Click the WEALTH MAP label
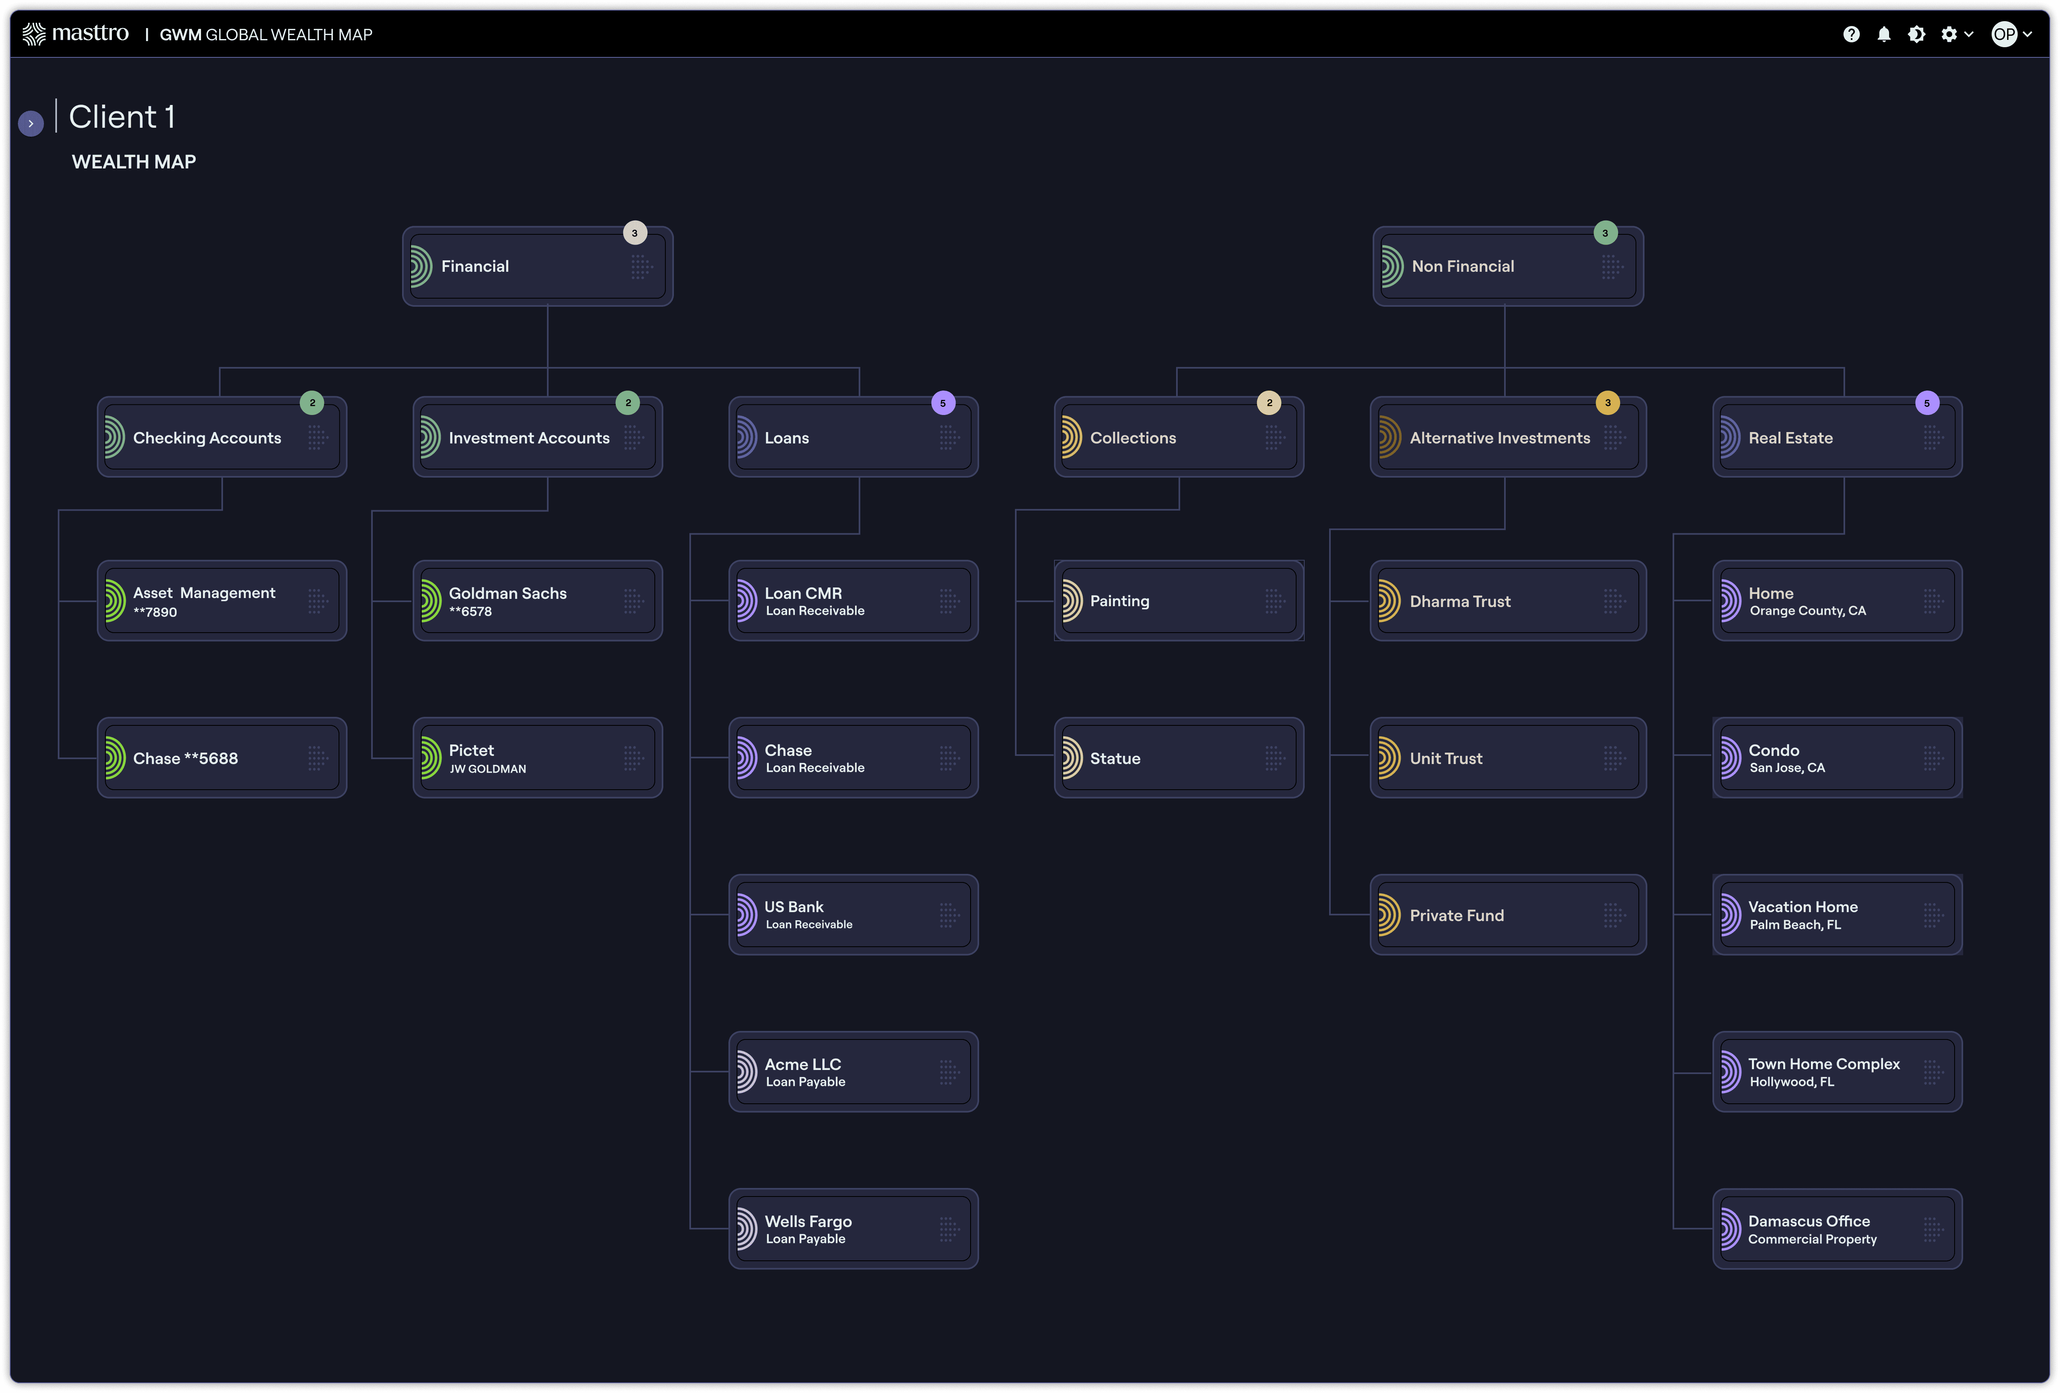 tap(134, 162)
